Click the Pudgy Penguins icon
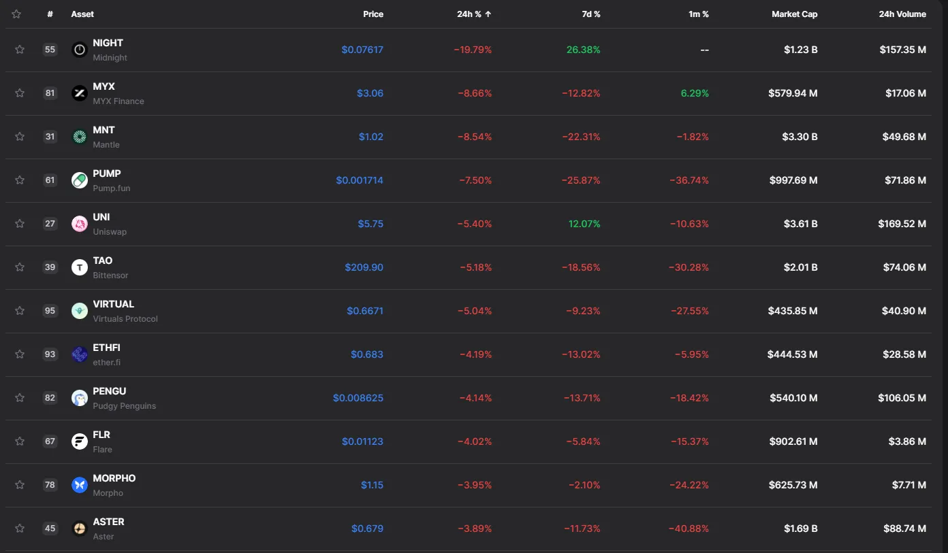The width and height of the screenshot is (948, 553). tap(80, 398)
